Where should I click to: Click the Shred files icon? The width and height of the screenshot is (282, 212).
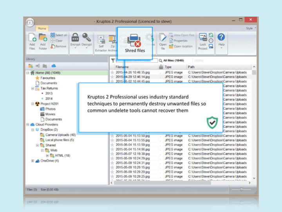[x=134, y=40]
